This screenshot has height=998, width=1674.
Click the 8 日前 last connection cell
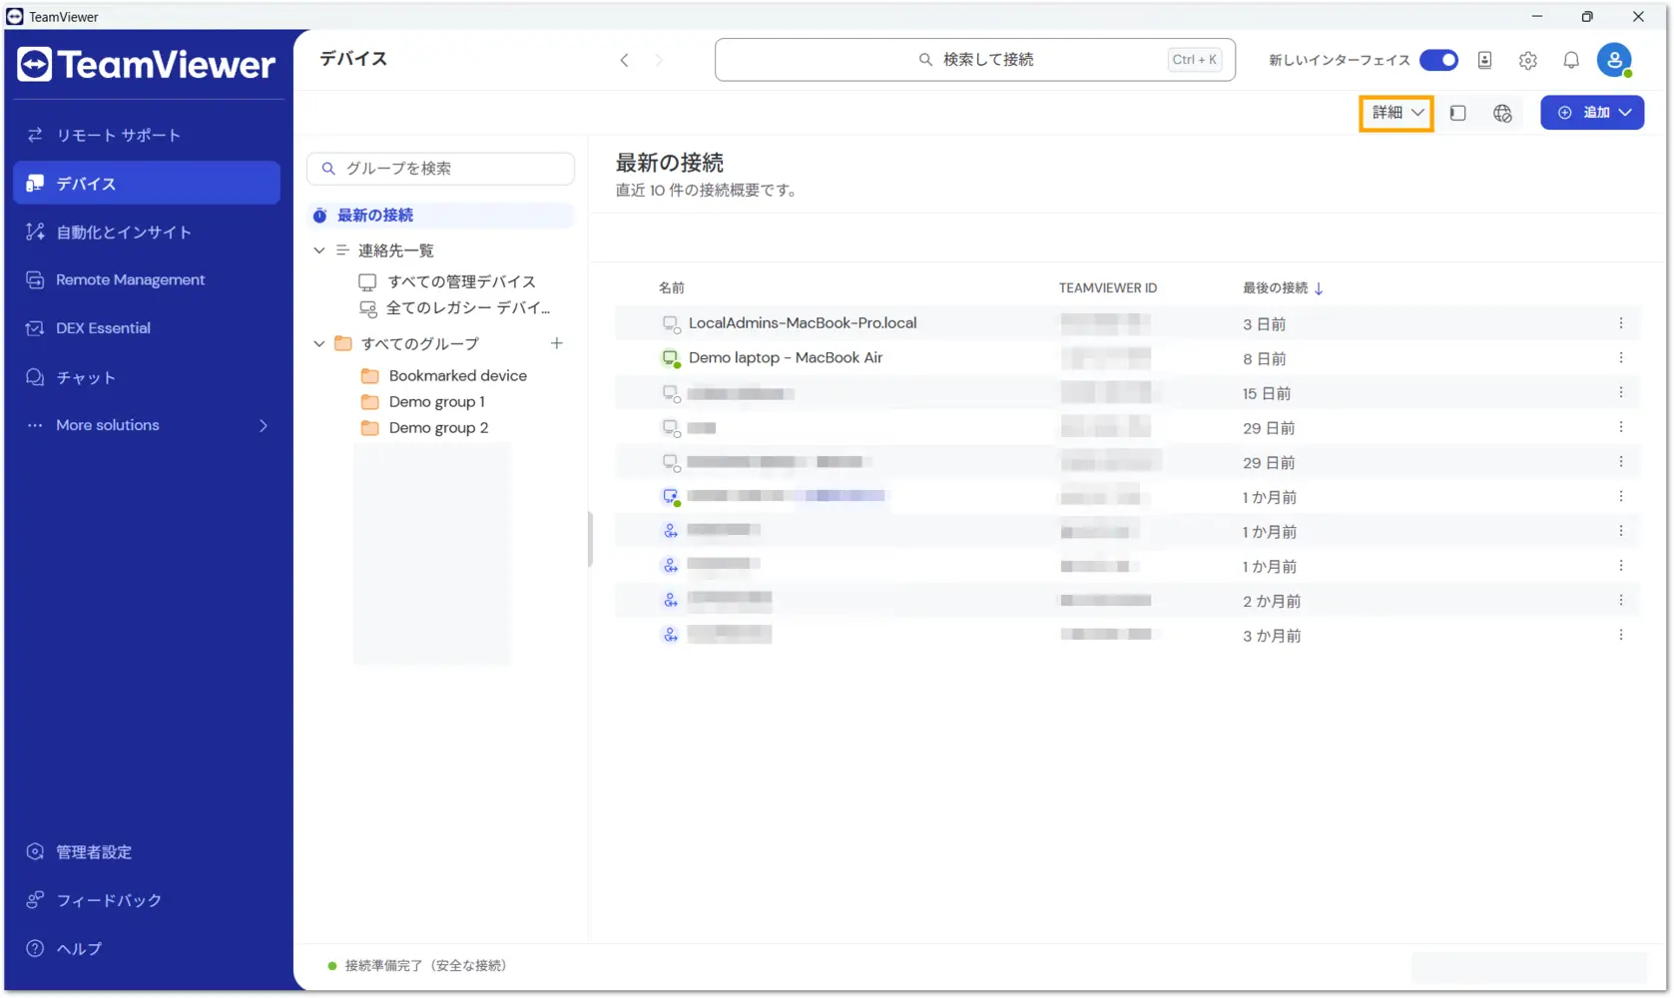(1264, 358)
